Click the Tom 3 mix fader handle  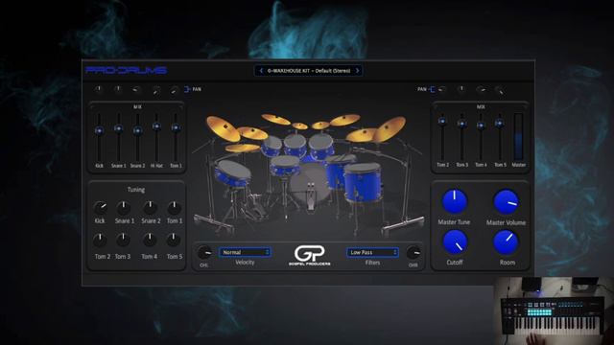click(461, 124)
